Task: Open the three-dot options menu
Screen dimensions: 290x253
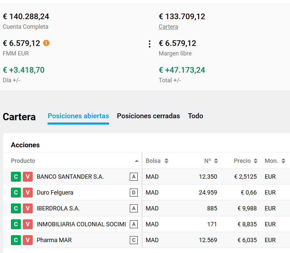Action: coord(149,44)
